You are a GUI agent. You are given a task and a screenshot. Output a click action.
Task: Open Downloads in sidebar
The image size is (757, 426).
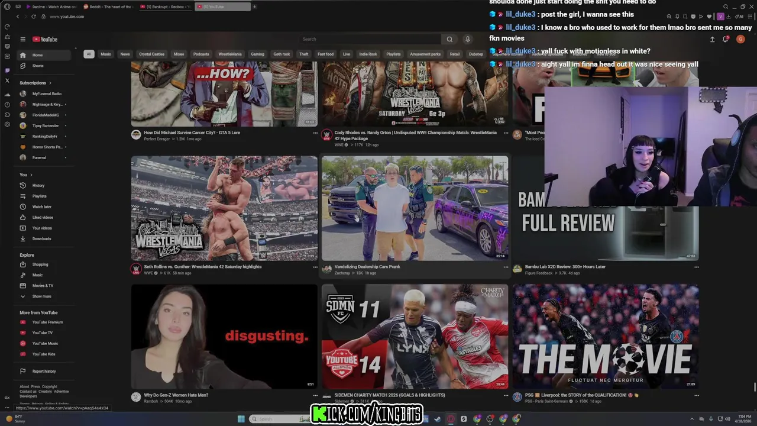click(x=43, y=238)
